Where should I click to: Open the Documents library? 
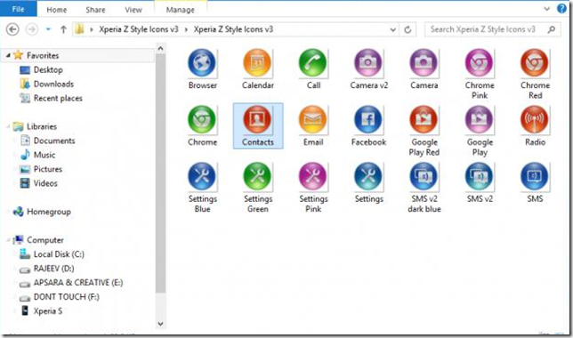[x=54, y=141]
